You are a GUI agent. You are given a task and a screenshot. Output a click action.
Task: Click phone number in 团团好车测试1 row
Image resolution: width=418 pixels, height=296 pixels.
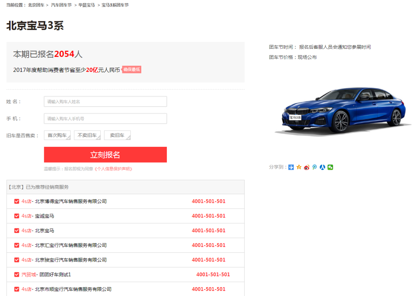click(x=213, y=275)
